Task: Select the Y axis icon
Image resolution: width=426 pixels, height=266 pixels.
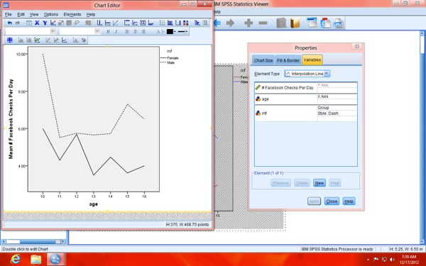Action: click(x=45, y=23)
